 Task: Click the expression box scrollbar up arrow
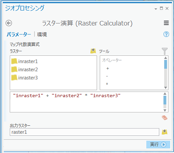(165, 93)
